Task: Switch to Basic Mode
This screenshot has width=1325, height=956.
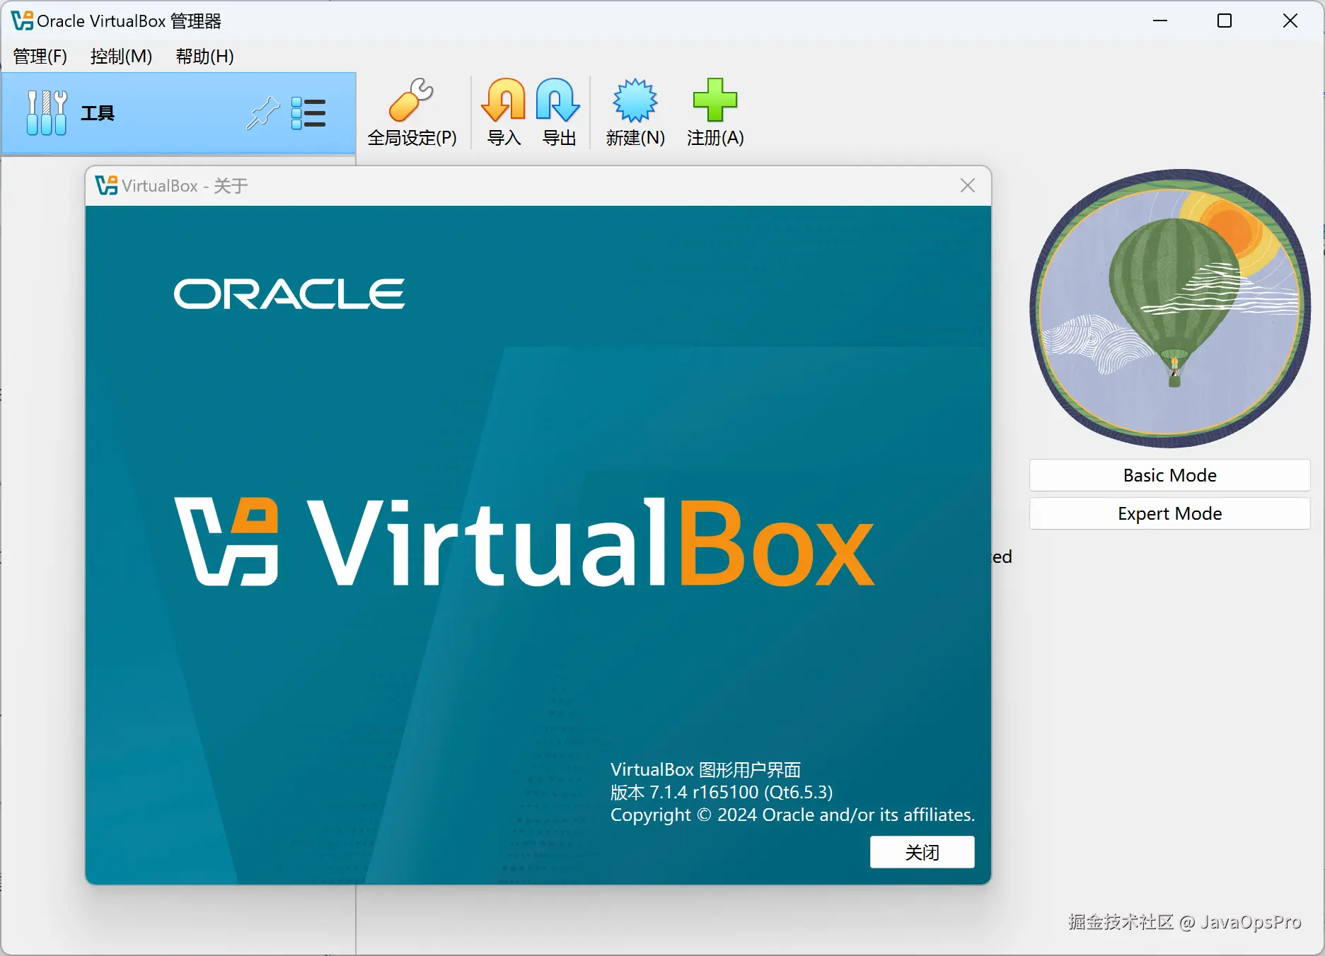Action: coord(1169,475)
